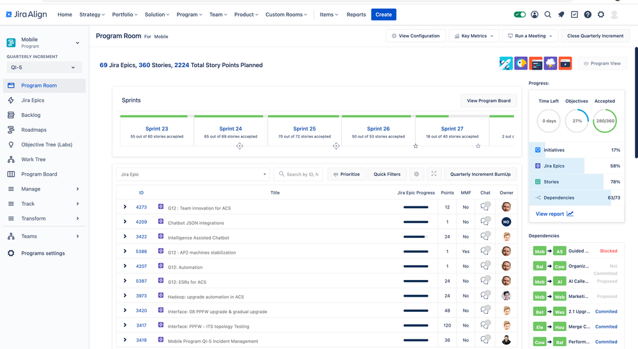Expand row for epic 4273
Screen dimensions: 638x349
(125, 207)
